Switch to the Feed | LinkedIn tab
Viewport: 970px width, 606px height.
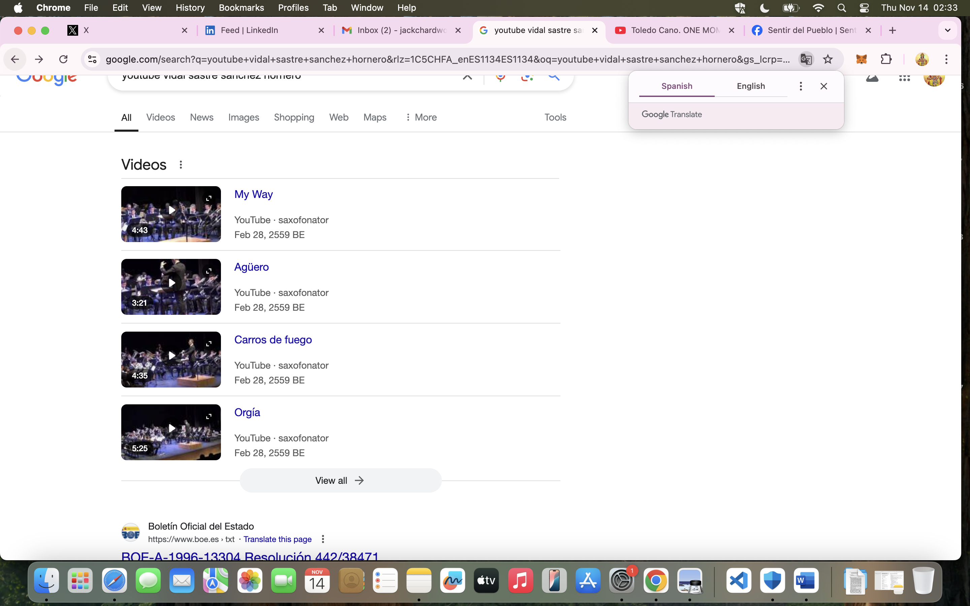tap(265, 30)
